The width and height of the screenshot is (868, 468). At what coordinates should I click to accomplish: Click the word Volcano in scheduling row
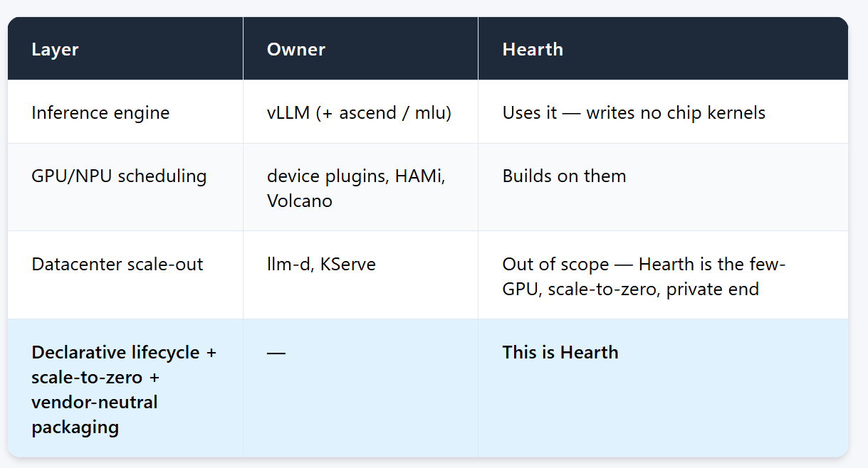pyautogui.click(x=300, y=201)
